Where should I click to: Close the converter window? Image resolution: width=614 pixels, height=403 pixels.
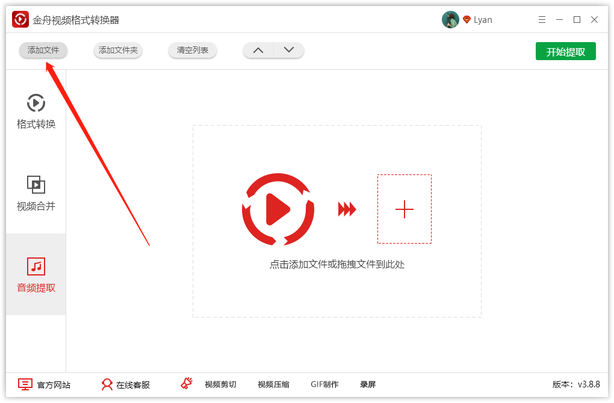(594, 20)
